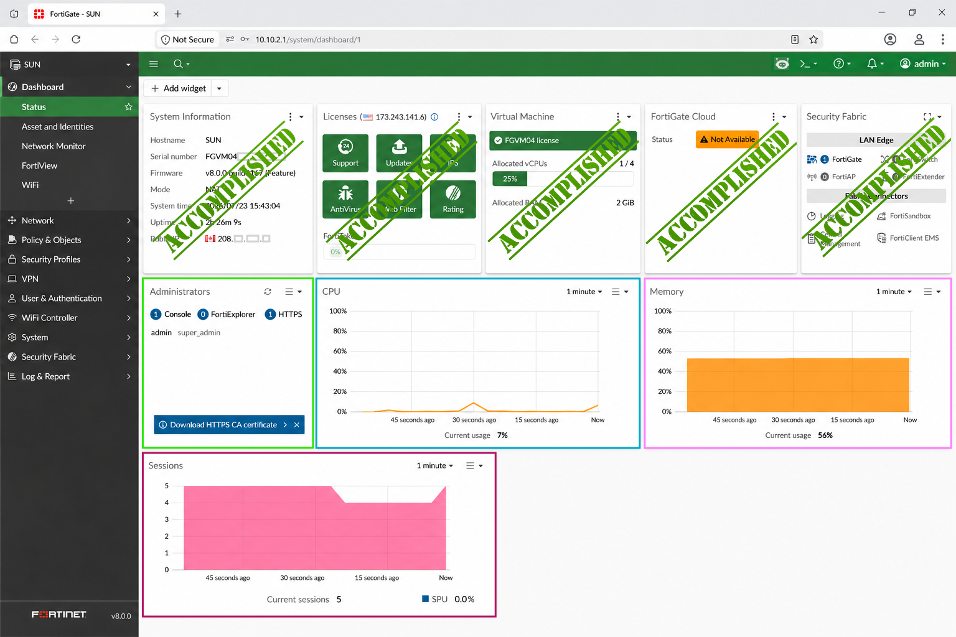Click the FortiAP entry in Security Fabric
Image resolution: width=956 pixels, height=637 pixels.
pyautogui.click(x=832, y=177)
